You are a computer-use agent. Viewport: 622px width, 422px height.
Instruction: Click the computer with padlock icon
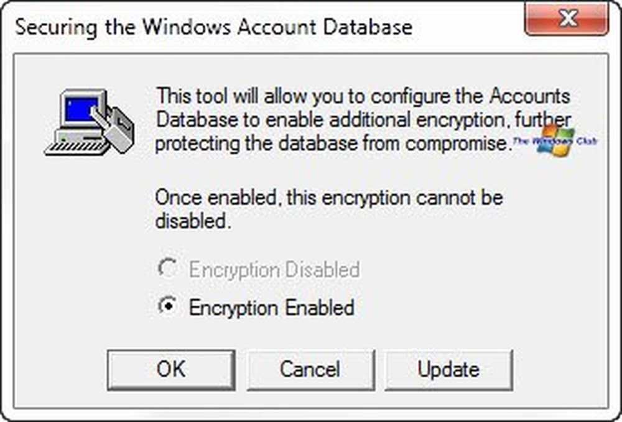[90, 122]
